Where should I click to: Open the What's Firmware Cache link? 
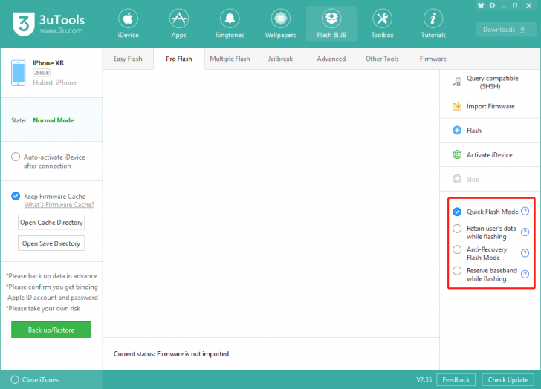pyautogui.click(x=59, y=205)
